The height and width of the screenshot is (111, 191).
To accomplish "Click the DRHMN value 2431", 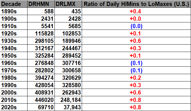I will [x=47, y=19].
